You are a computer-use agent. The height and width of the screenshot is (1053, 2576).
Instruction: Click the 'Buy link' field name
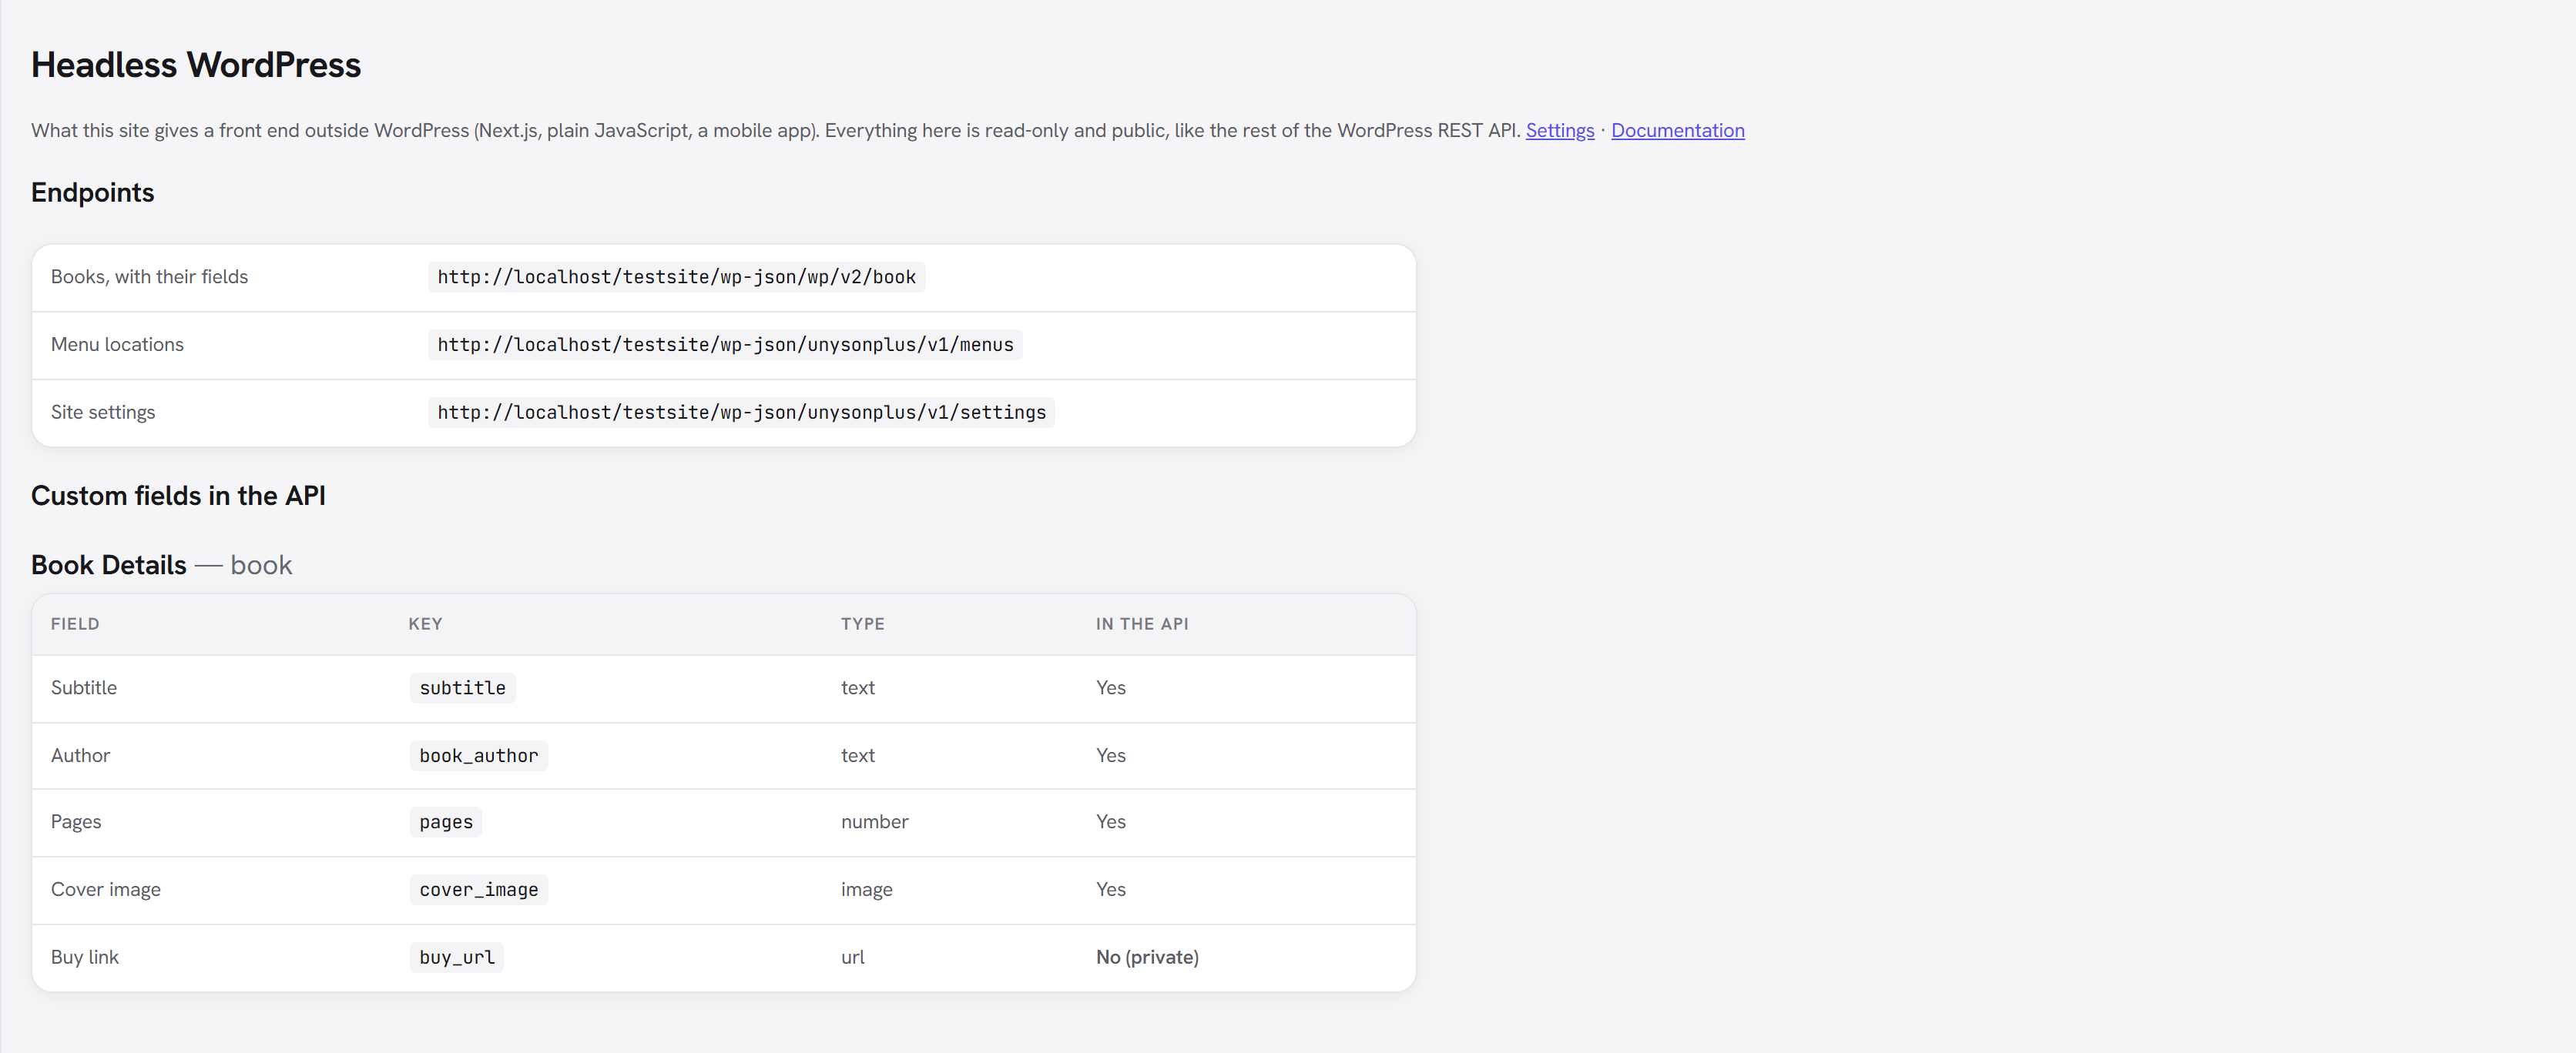(x=84, y=958)
